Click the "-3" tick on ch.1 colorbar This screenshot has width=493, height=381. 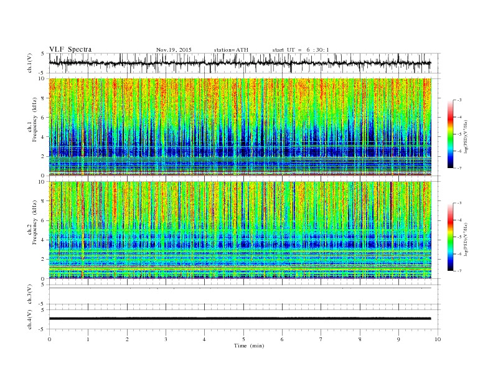(459, 100)
